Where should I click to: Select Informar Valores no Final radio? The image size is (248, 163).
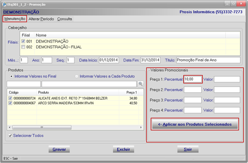coord(11,76)
